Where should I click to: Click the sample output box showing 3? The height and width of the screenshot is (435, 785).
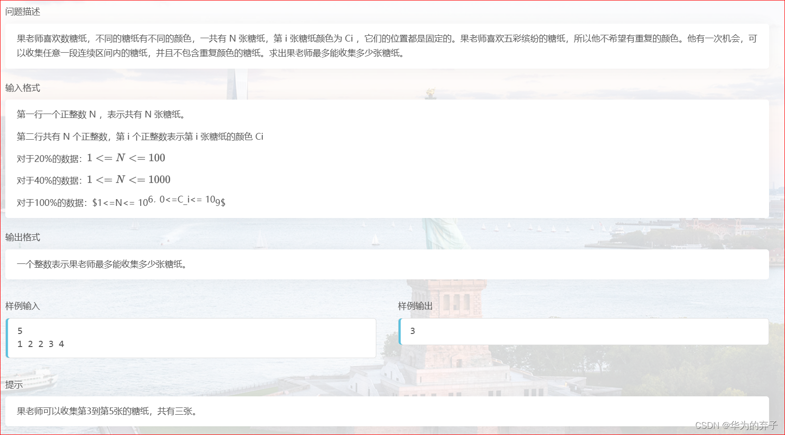[584, 331]
